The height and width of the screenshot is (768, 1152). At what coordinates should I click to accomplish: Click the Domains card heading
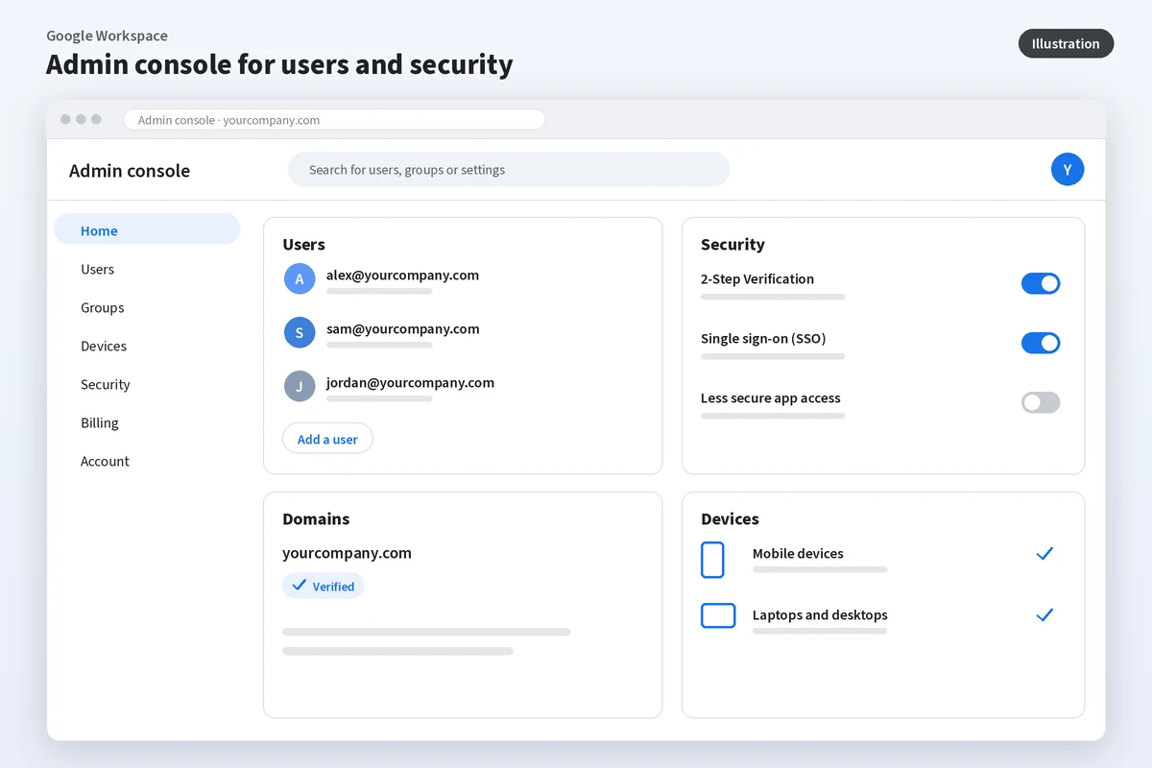point(316,518)
